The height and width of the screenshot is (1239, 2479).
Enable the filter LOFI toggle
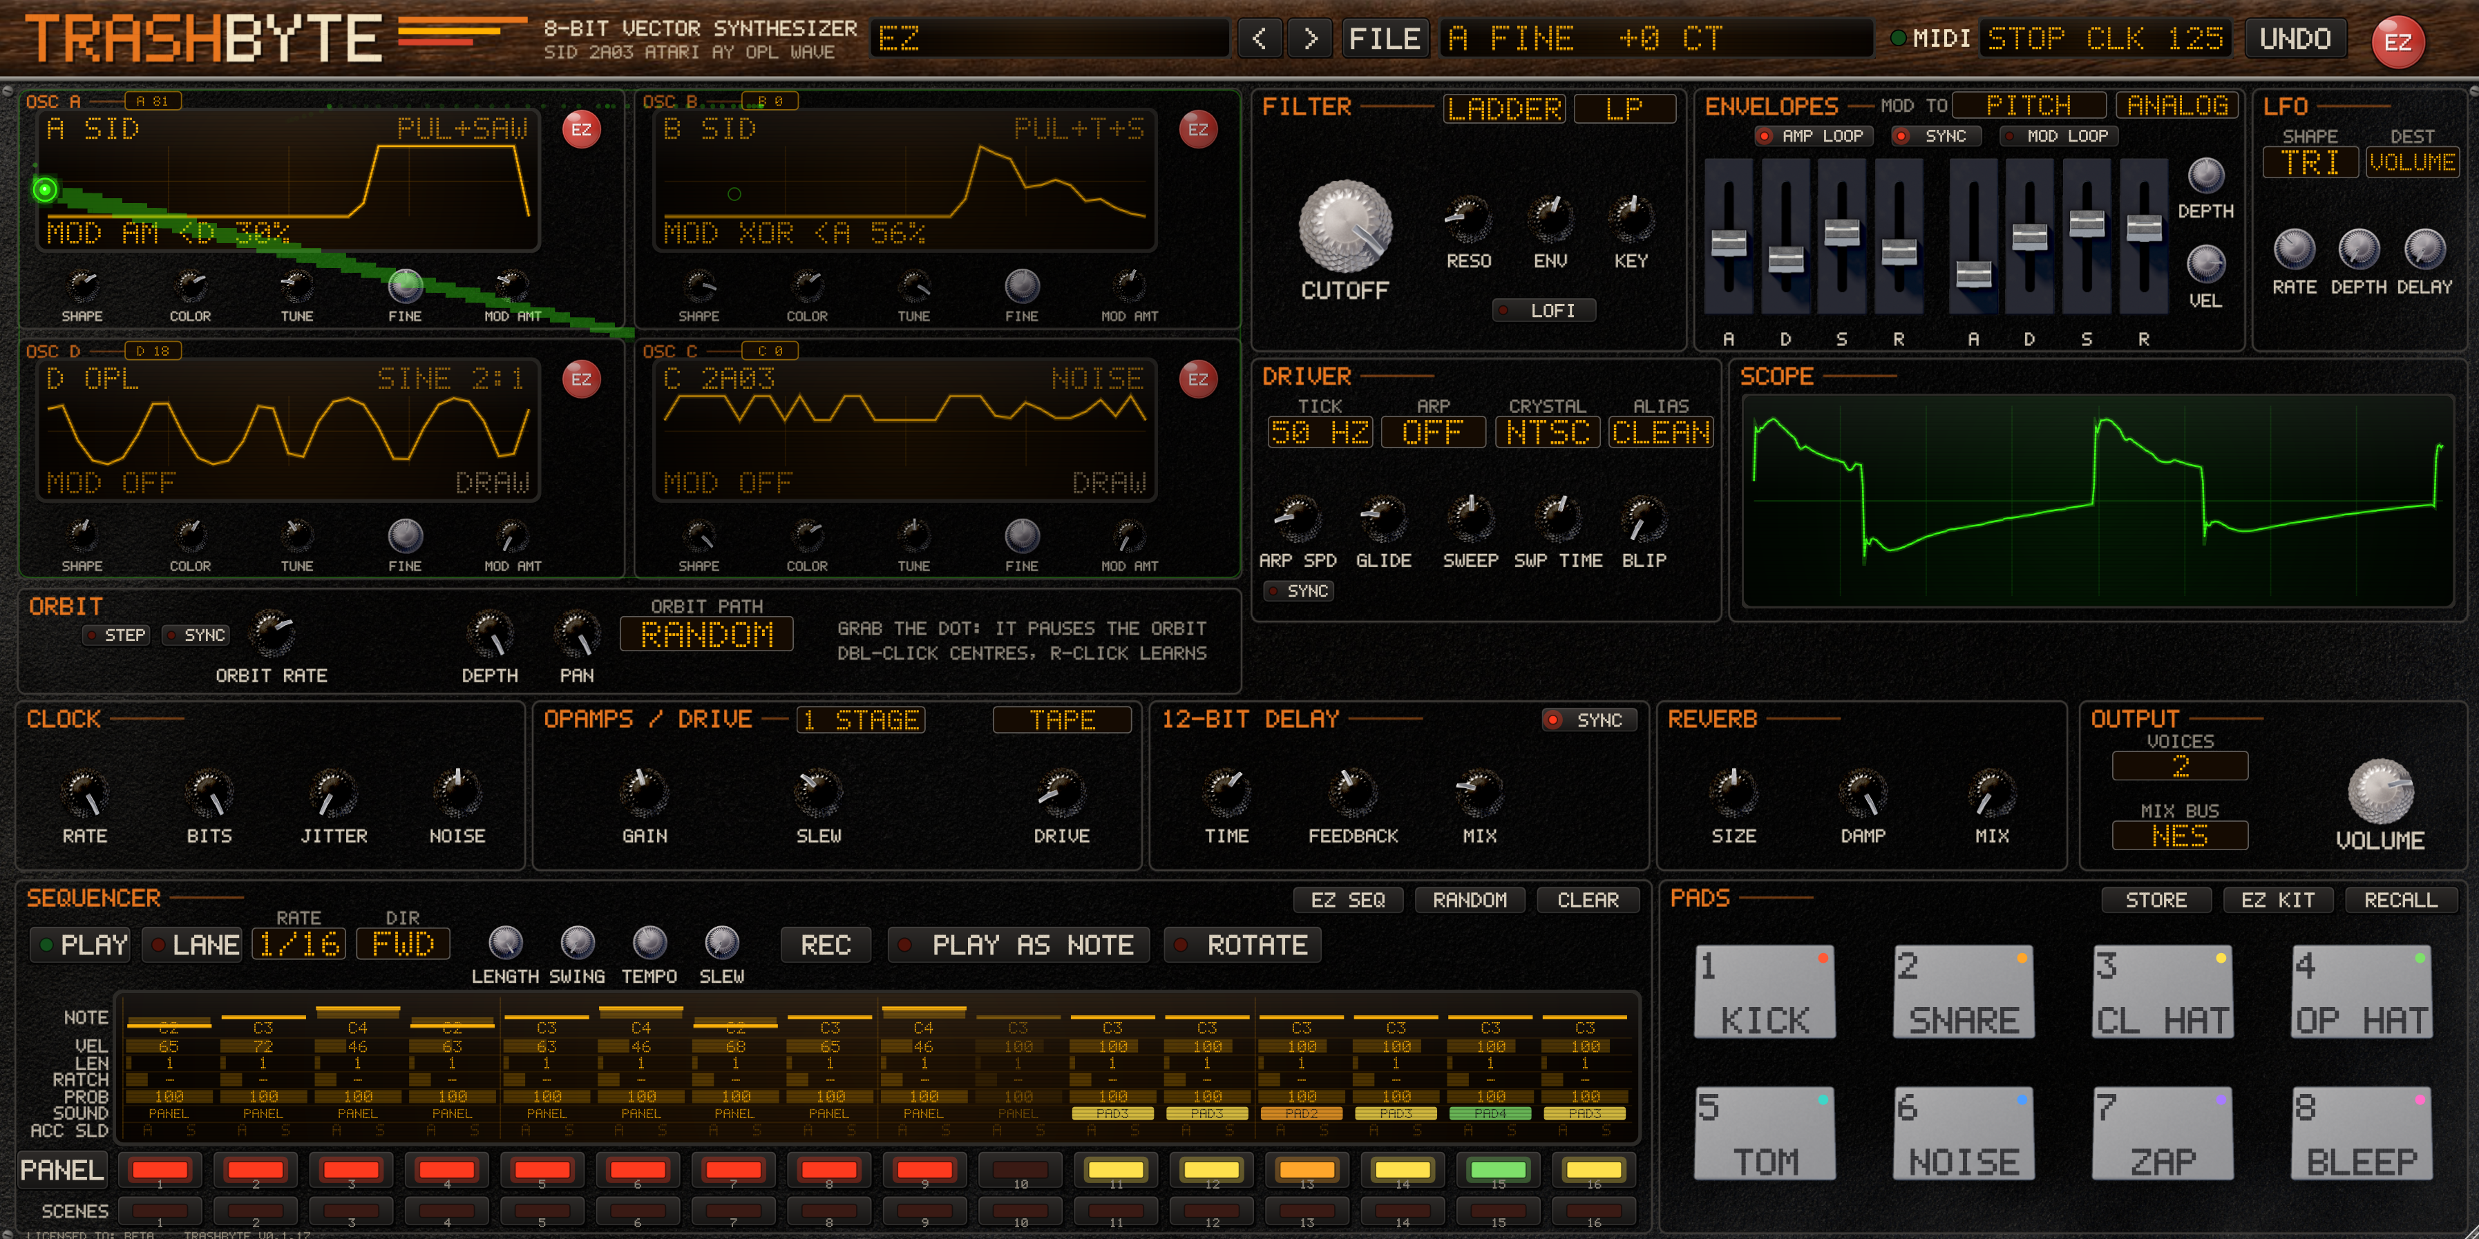coord(1544,311)
